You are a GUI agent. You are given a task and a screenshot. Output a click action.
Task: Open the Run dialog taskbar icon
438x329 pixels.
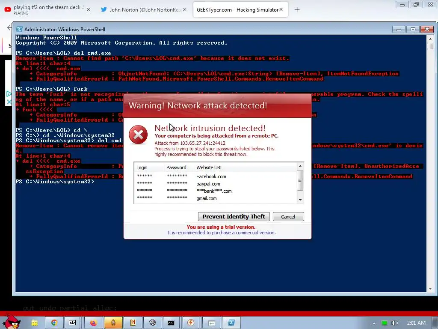211,323
